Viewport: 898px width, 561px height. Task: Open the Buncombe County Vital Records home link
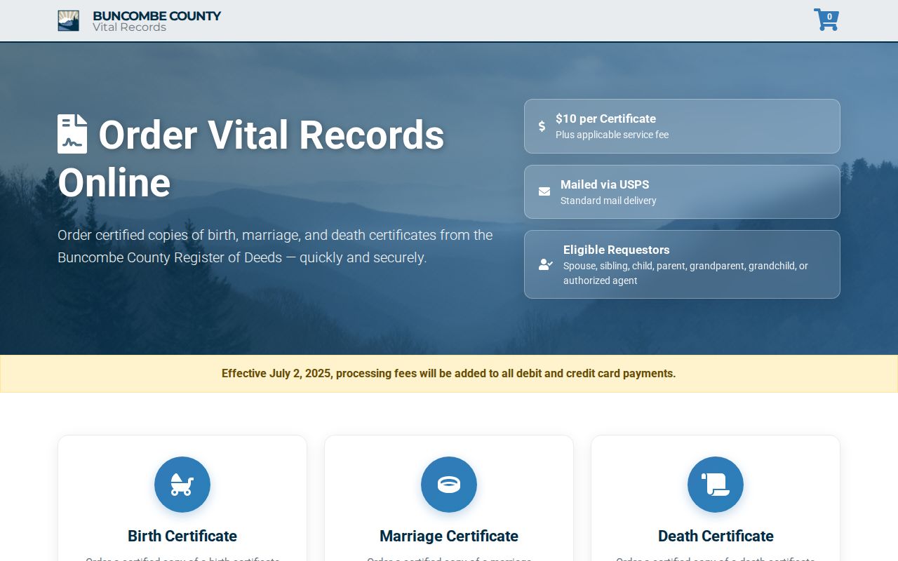[x=139, y=21]
